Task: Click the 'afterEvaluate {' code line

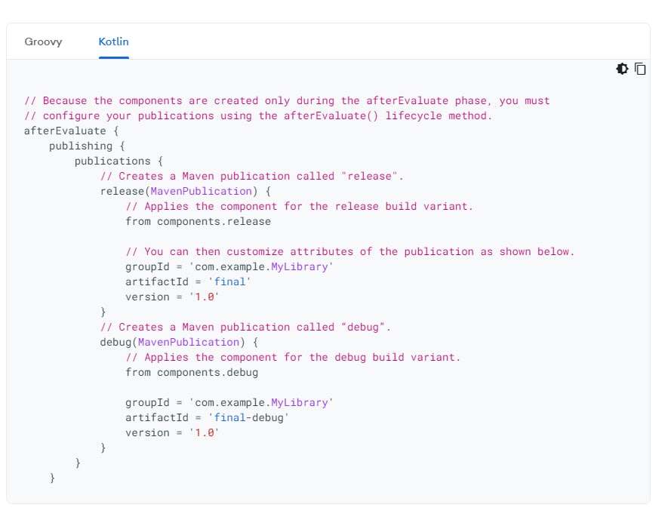Action: 72,131
